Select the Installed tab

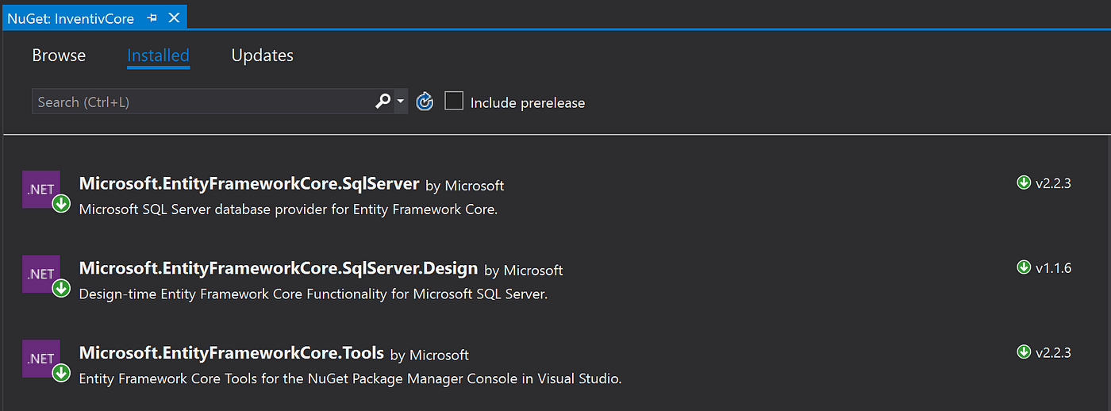(x=158, y=56)
